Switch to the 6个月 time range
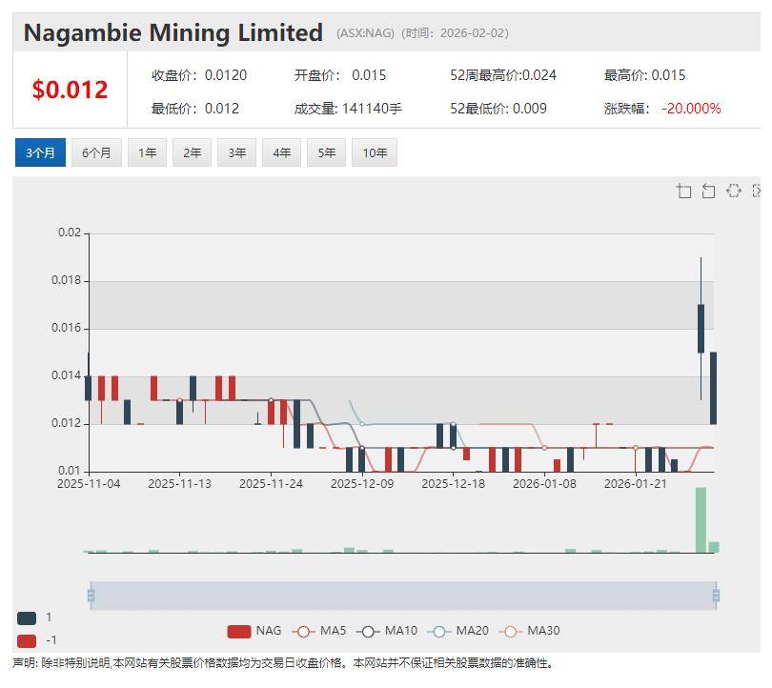 pyautogui.click(x=96, y=152)
